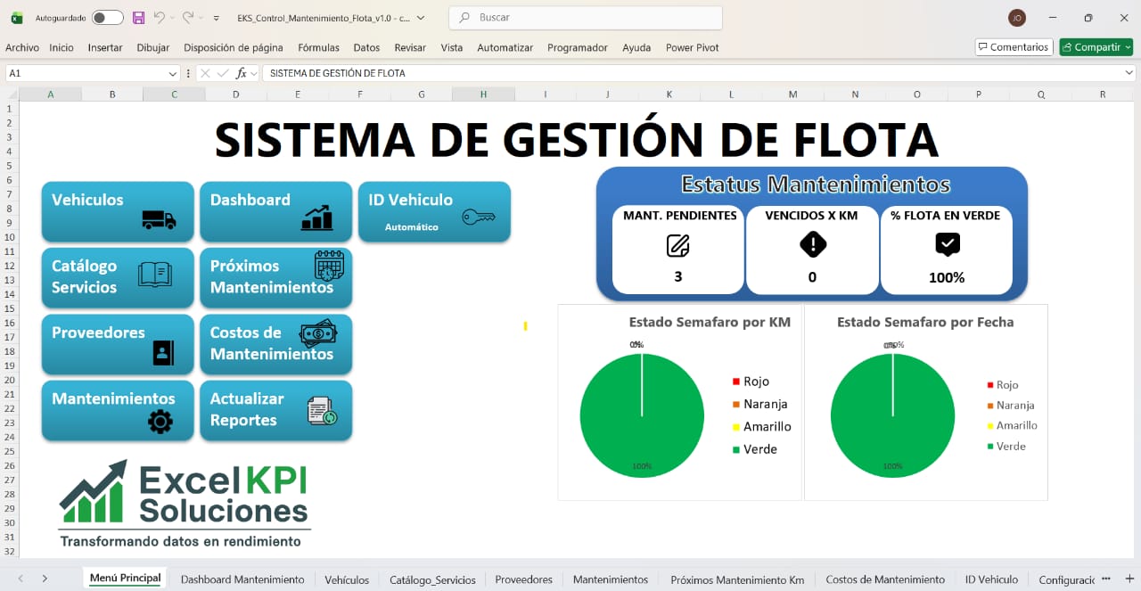This screenshot has height=591, width=1141.
Task: Click the Guardar save icon
Action: click(x=137, y=17)
